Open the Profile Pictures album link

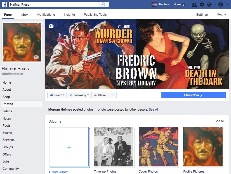(194, 171)
